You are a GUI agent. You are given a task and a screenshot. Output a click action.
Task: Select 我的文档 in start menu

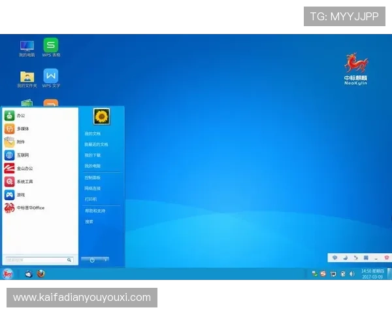point(92,133)
